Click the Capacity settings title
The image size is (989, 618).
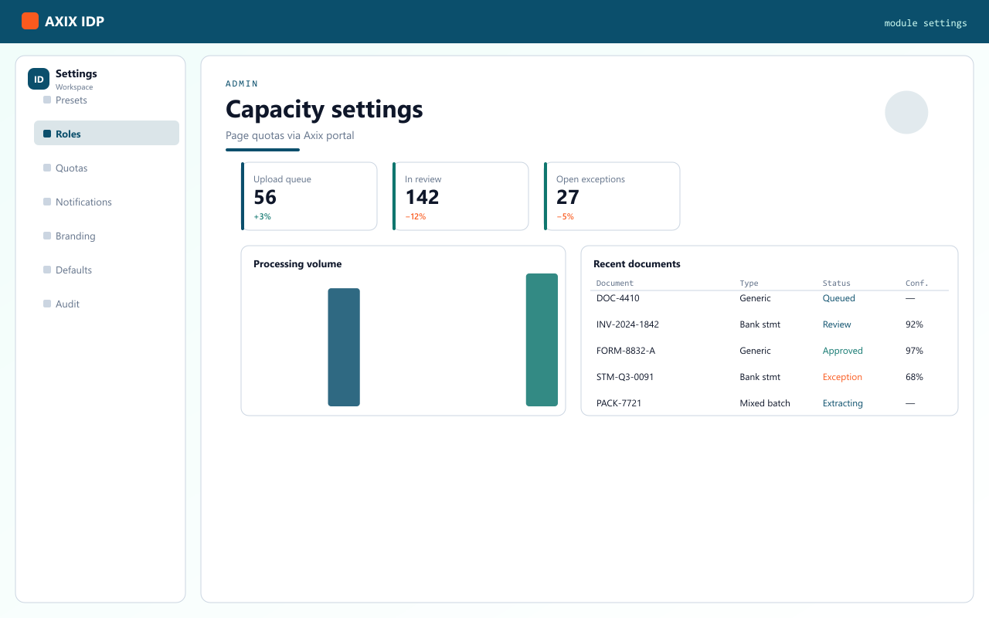tap(325, 109)
